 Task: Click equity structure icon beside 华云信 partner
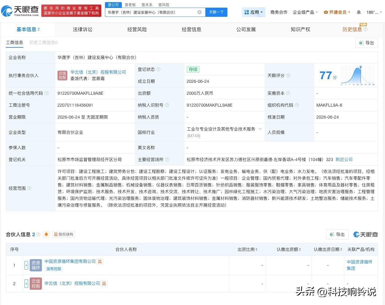pyautogui.click(x=104, y=284)
